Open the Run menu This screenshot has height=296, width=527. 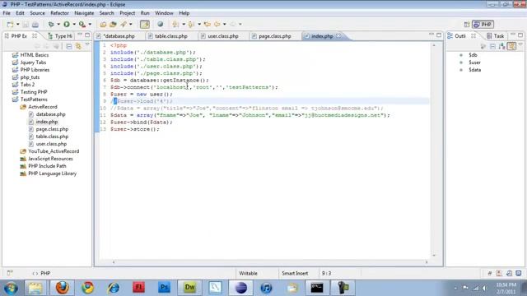click(145, 13)
